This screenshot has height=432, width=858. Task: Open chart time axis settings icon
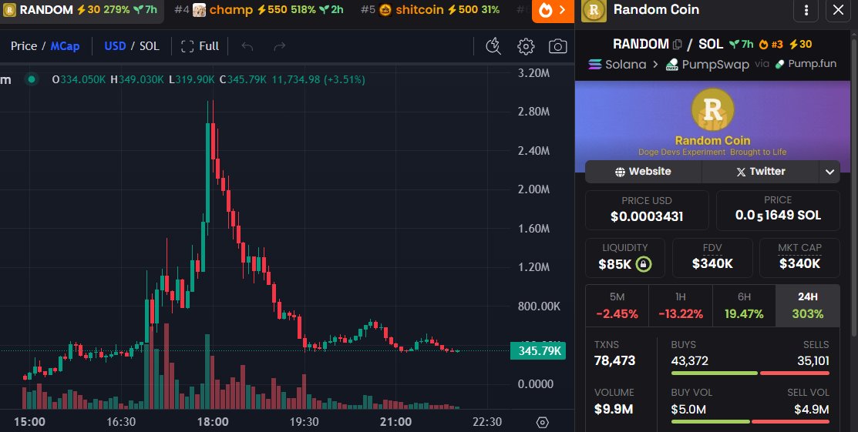click(542, 422)
